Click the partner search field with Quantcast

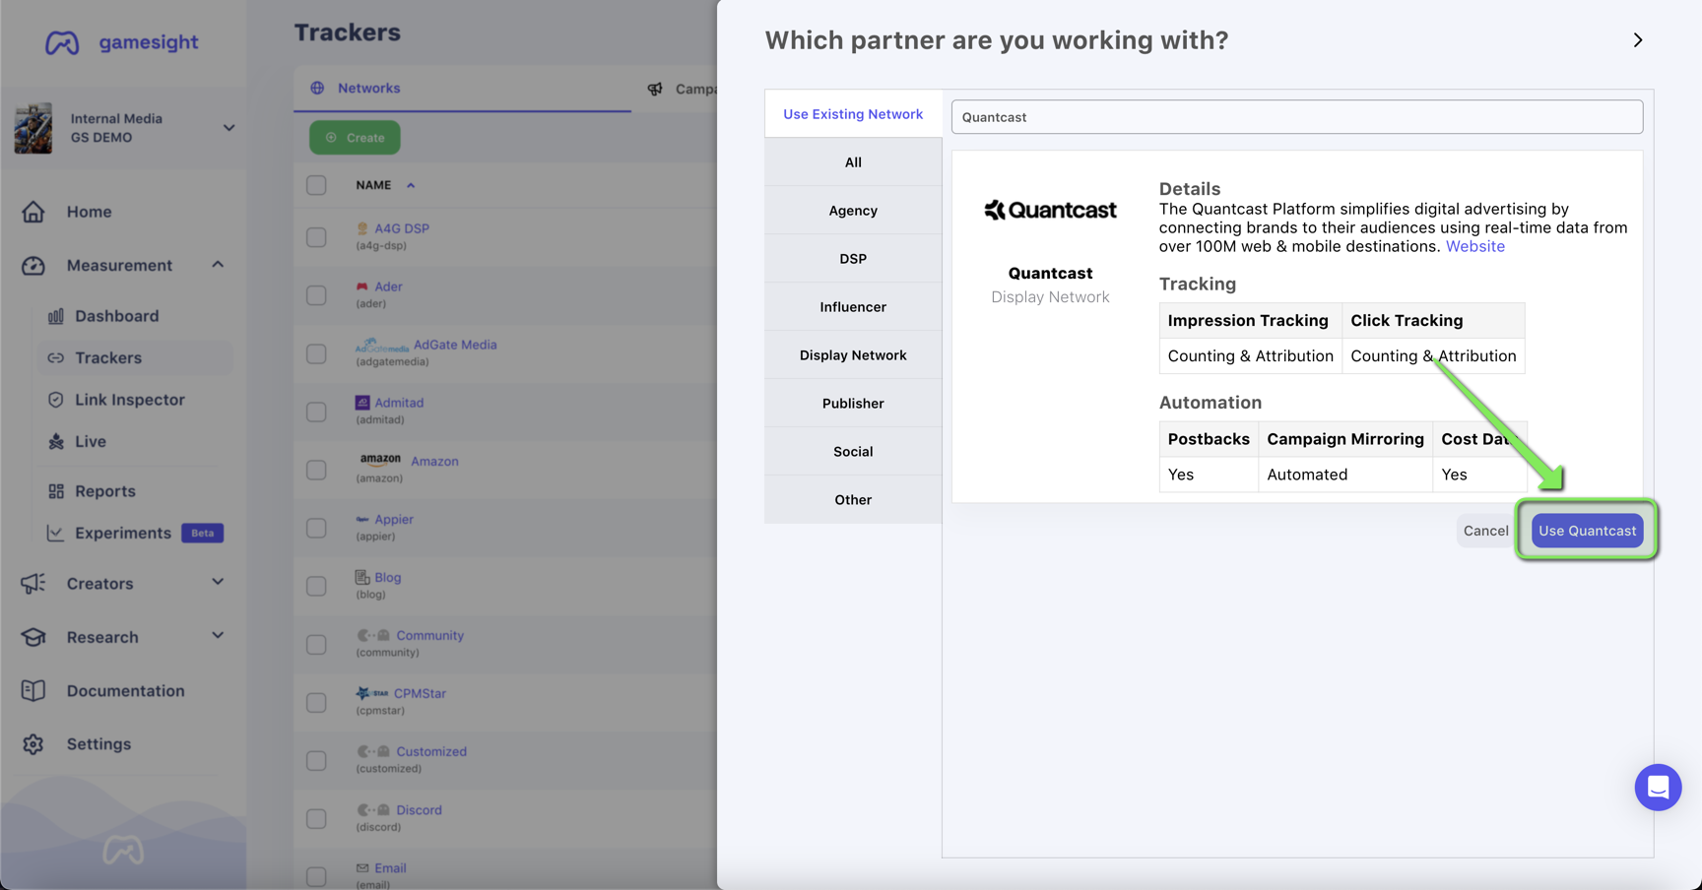pyautogui.click(x=1296, y=117)
